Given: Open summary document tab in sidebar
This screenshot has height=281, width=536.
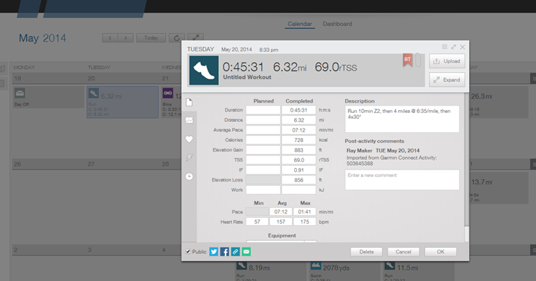Looking at the screenshot, I should pyautogui.click(x=189, y=102).
